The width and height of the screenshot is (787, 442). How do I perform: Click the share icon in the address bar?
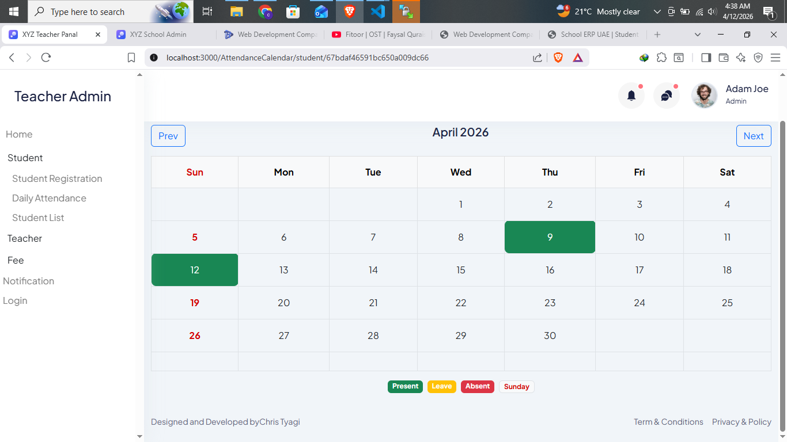click(x=537, y=58)
